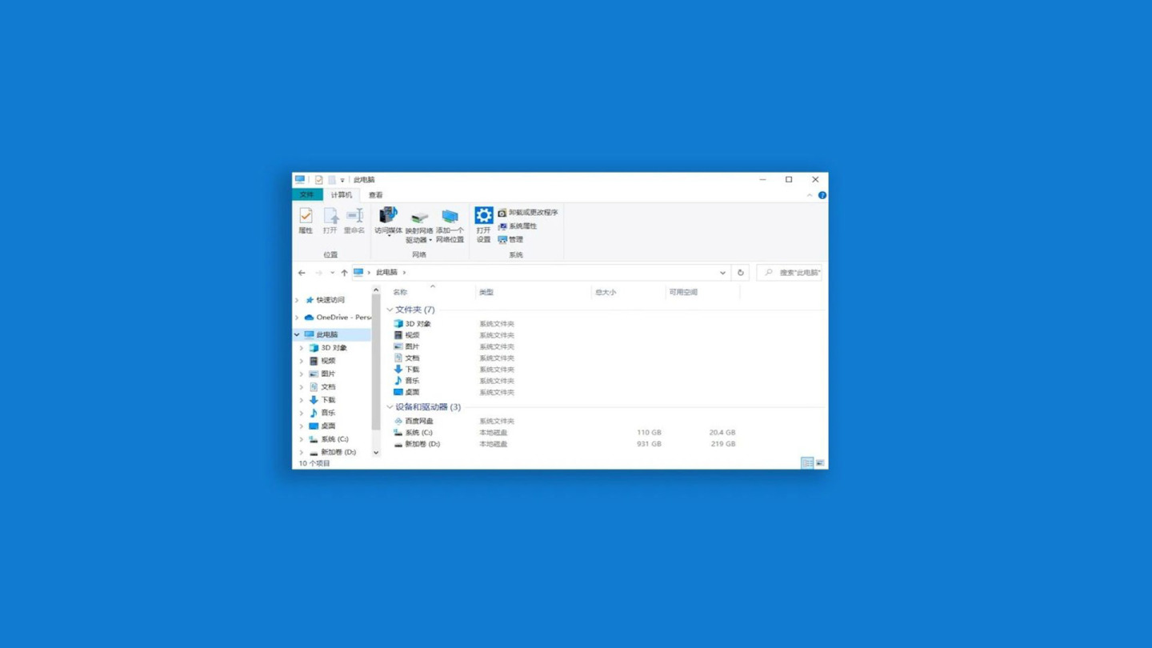Screen dimensions: 1152x648
Task: Select the 文档 folder in the file list
Action: (406, 358)
